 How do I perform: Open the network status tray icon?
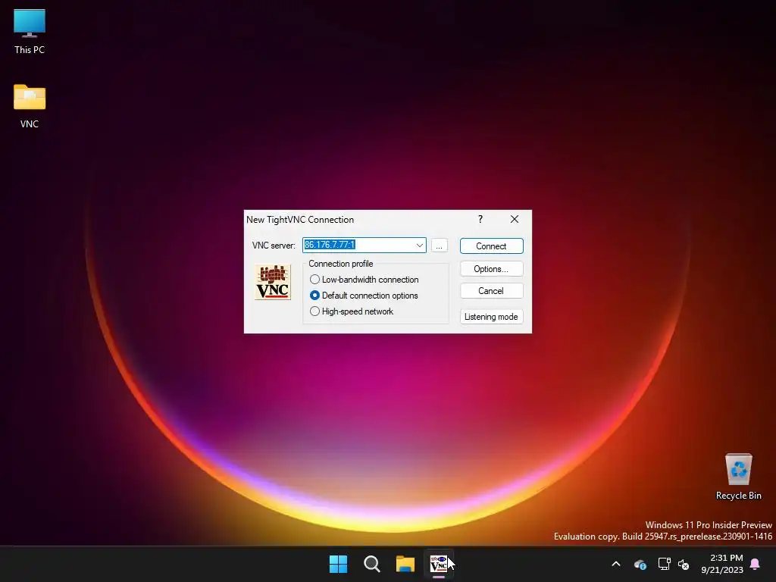pos(664,564)
